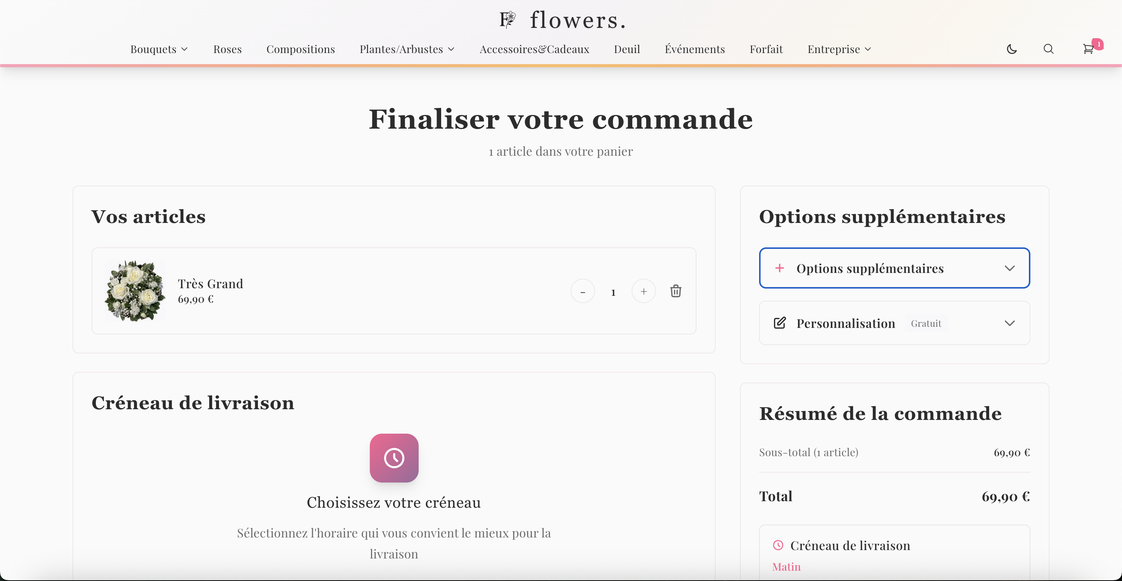Navigate to the Compositions page
Viewport: 1122px width, 581px height.
coord(301,49)
